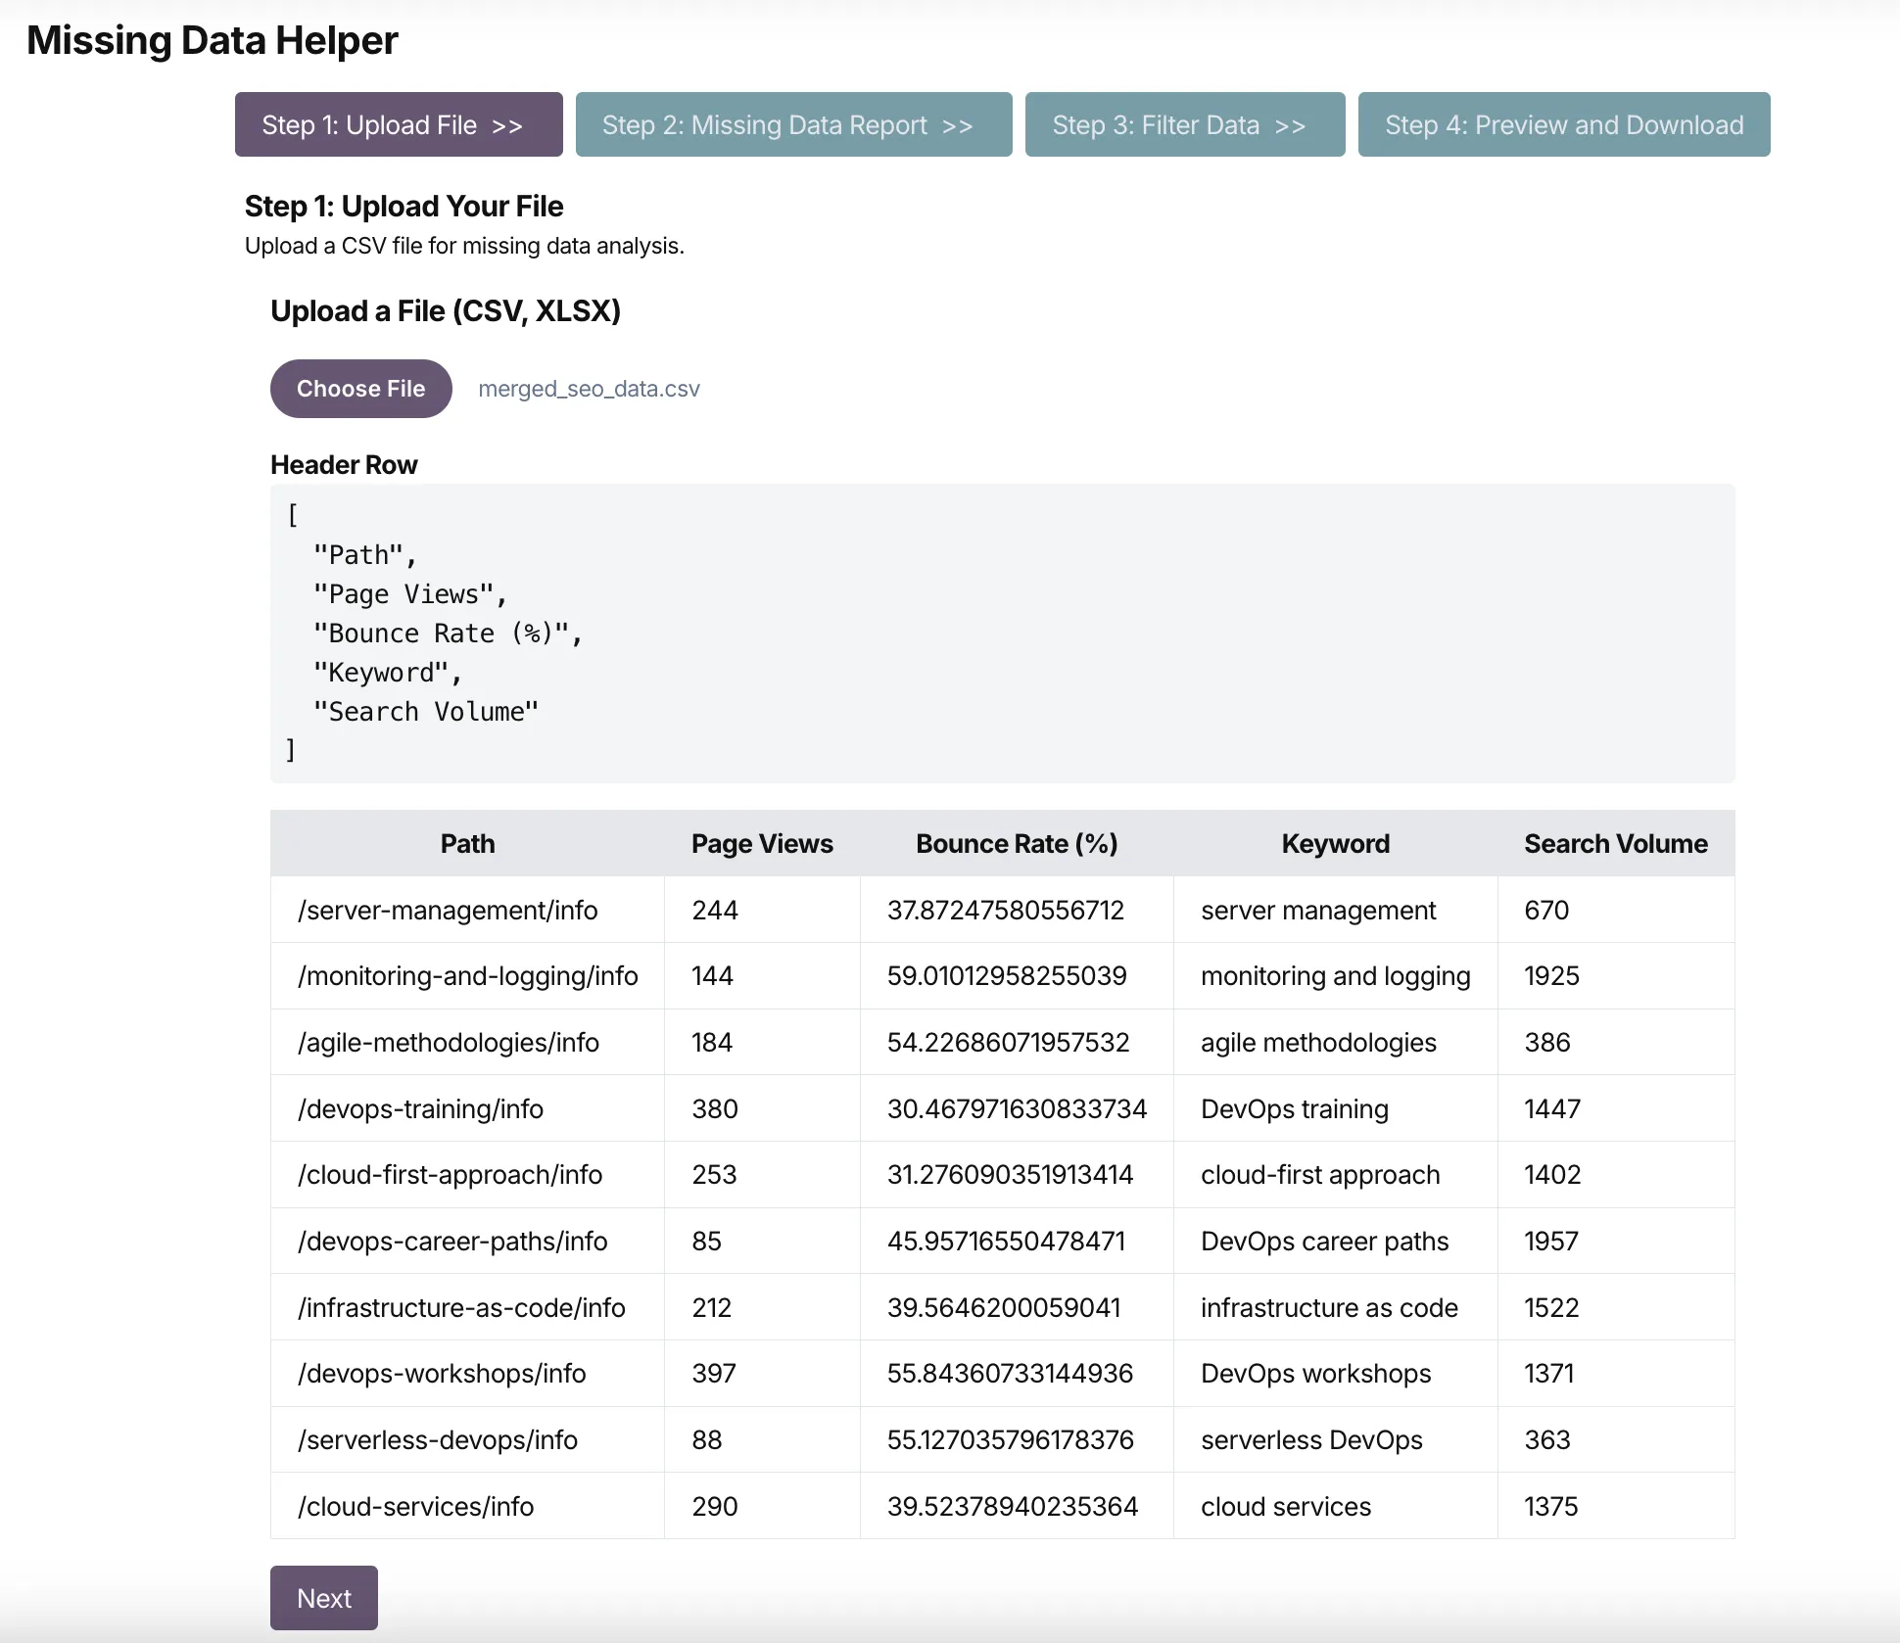Switch to Step 3: Filter Data

1185,124
